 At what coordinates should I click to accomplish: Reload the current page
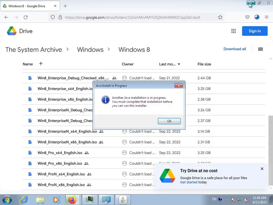click(26, 17)
